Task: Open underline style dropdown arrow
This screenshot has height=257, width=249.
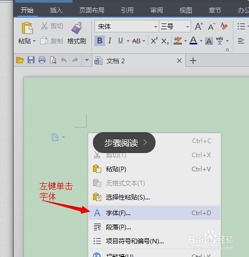Action: (x=128, y=41)
